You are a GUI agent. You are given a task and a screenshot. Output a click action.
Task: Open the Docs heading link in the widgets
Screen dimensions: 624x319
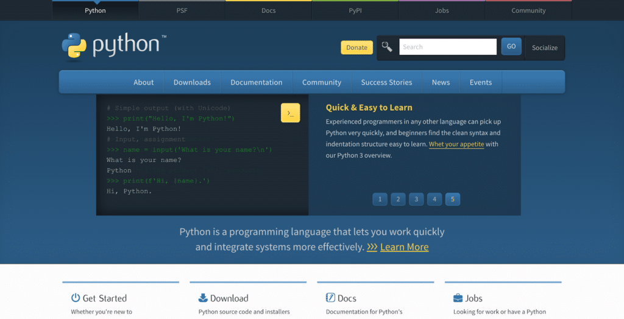tap(347, 298)
